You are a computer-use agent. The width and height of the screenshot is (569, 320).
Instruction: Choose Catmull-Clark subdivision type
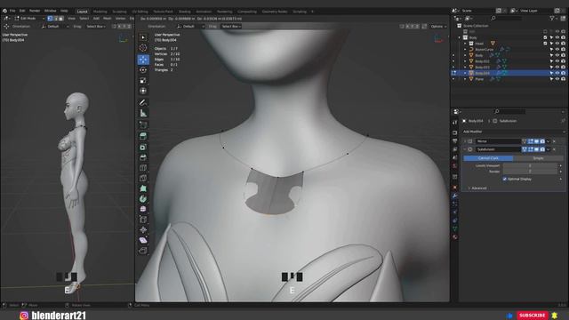coord(488,158)
